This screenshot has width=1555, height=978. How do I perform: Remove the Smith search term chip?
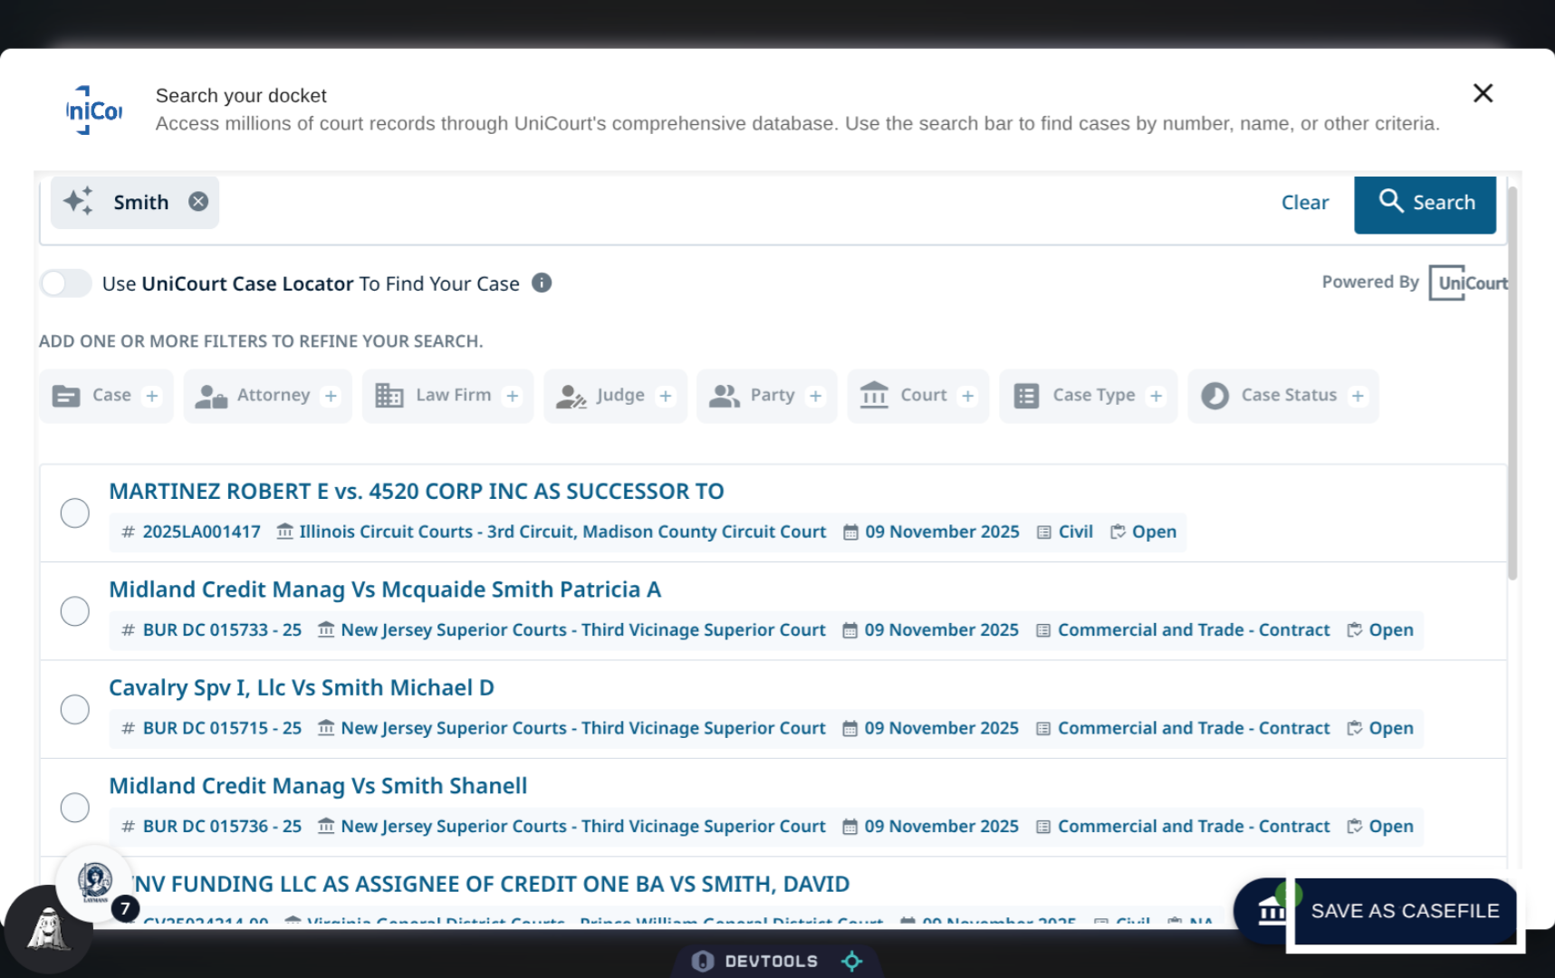198,201
